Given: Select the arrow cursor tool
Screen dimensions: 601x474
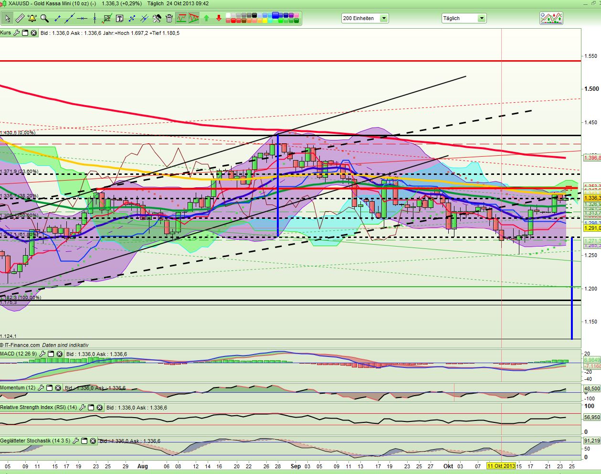Looking at the screenshot, I should pyautogui.click(x=7, y=18).
